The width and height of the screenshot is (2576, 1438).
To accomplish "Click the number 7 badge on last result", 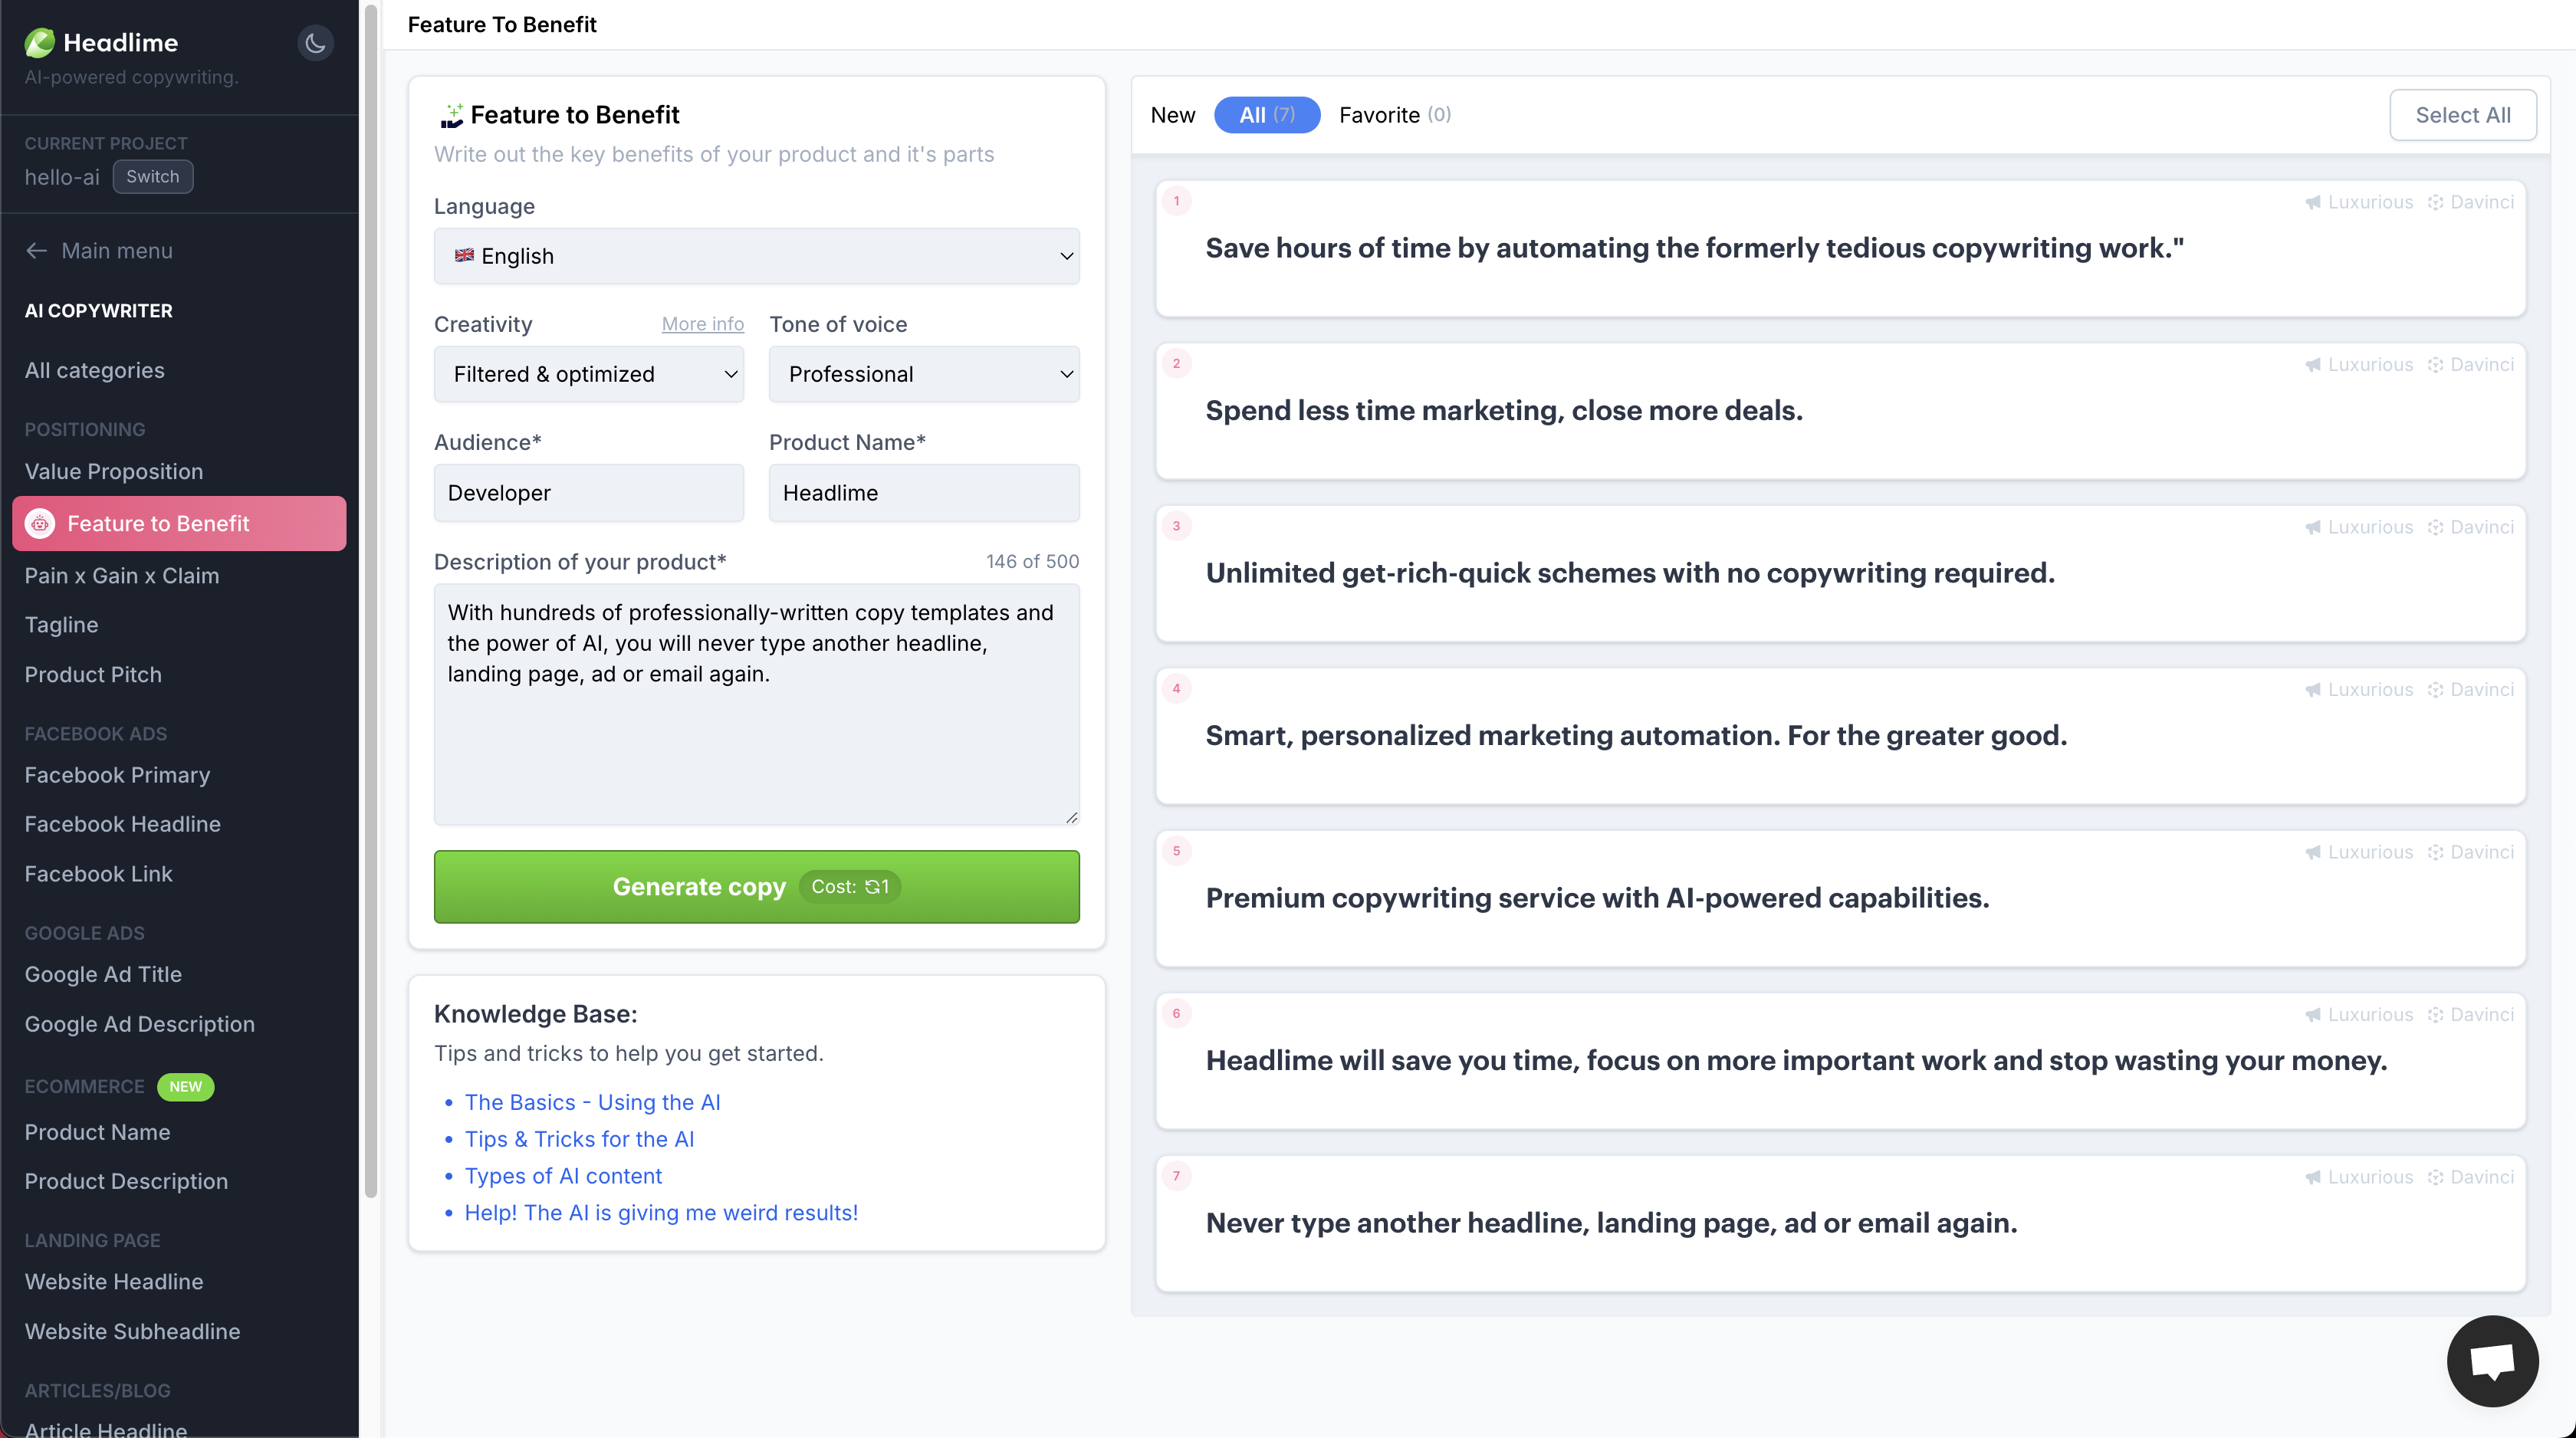I will tap(1176, 1176).
